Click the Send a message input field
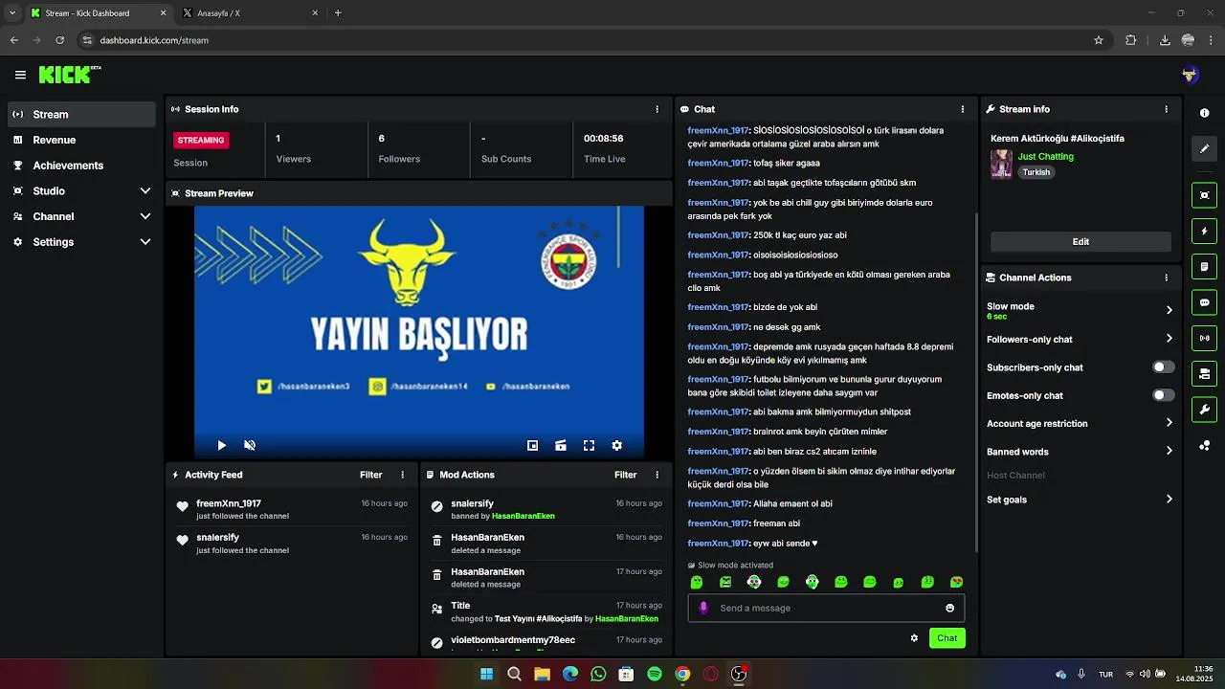1225x689 pixels. (x=826, y=608)
